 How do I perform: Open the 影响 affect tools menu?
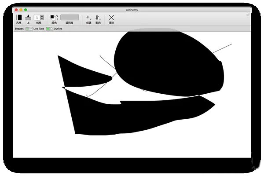98,18
